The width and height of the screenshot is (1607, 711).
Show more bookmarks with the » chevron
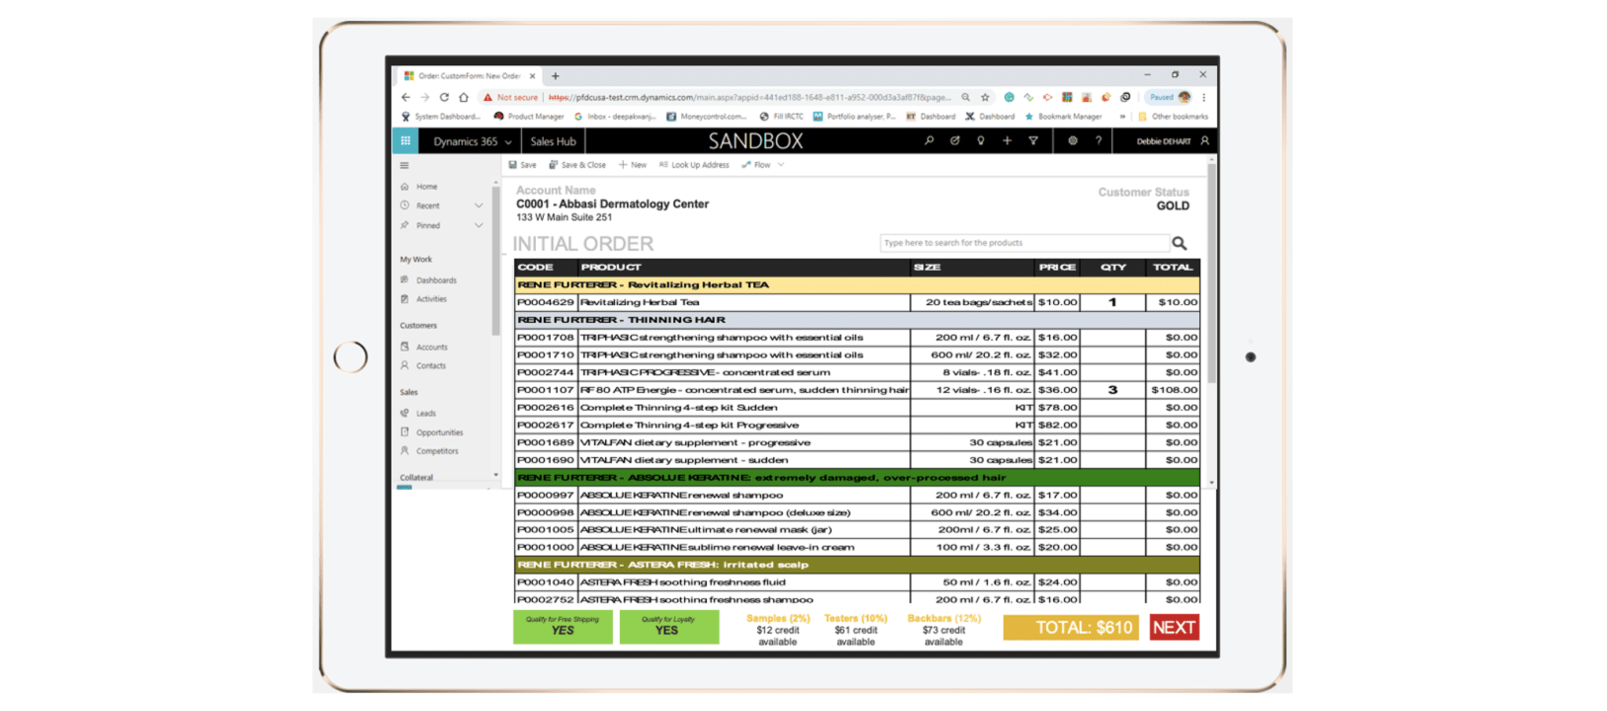(1122, 117)
